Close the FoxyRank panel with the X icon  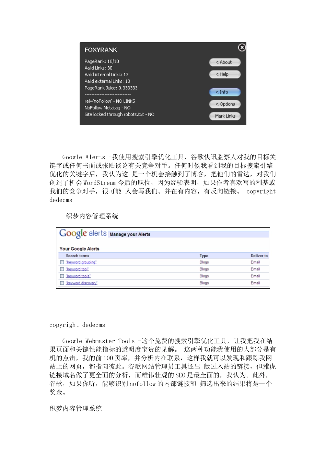click(242, 47)
